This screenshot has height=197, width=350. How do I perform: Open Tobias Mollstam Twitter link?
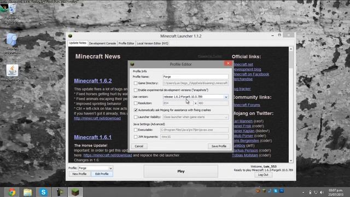[x=245, y=155]
